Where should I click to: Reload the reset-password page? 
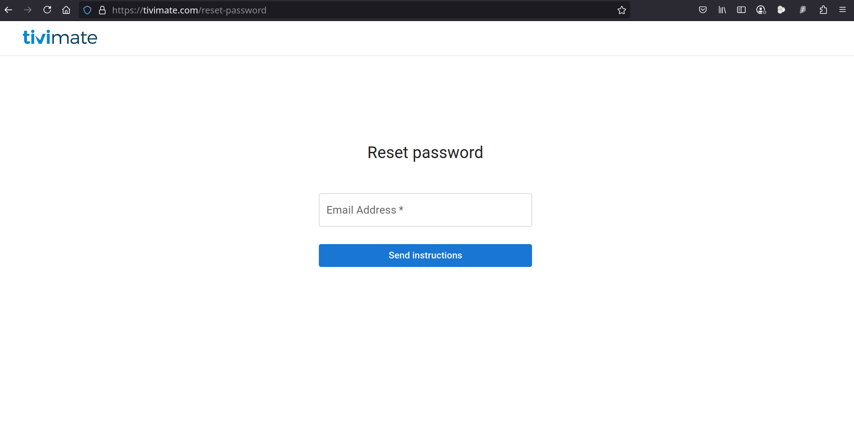pyautogui.click(x=47, y=10)
